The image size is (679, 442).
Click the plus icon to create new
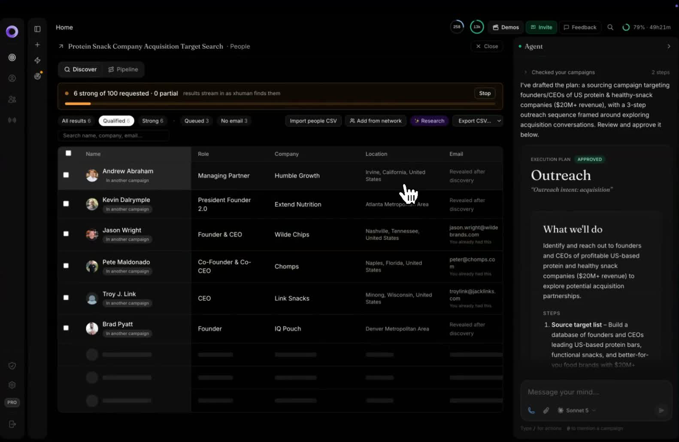[37, 45]
